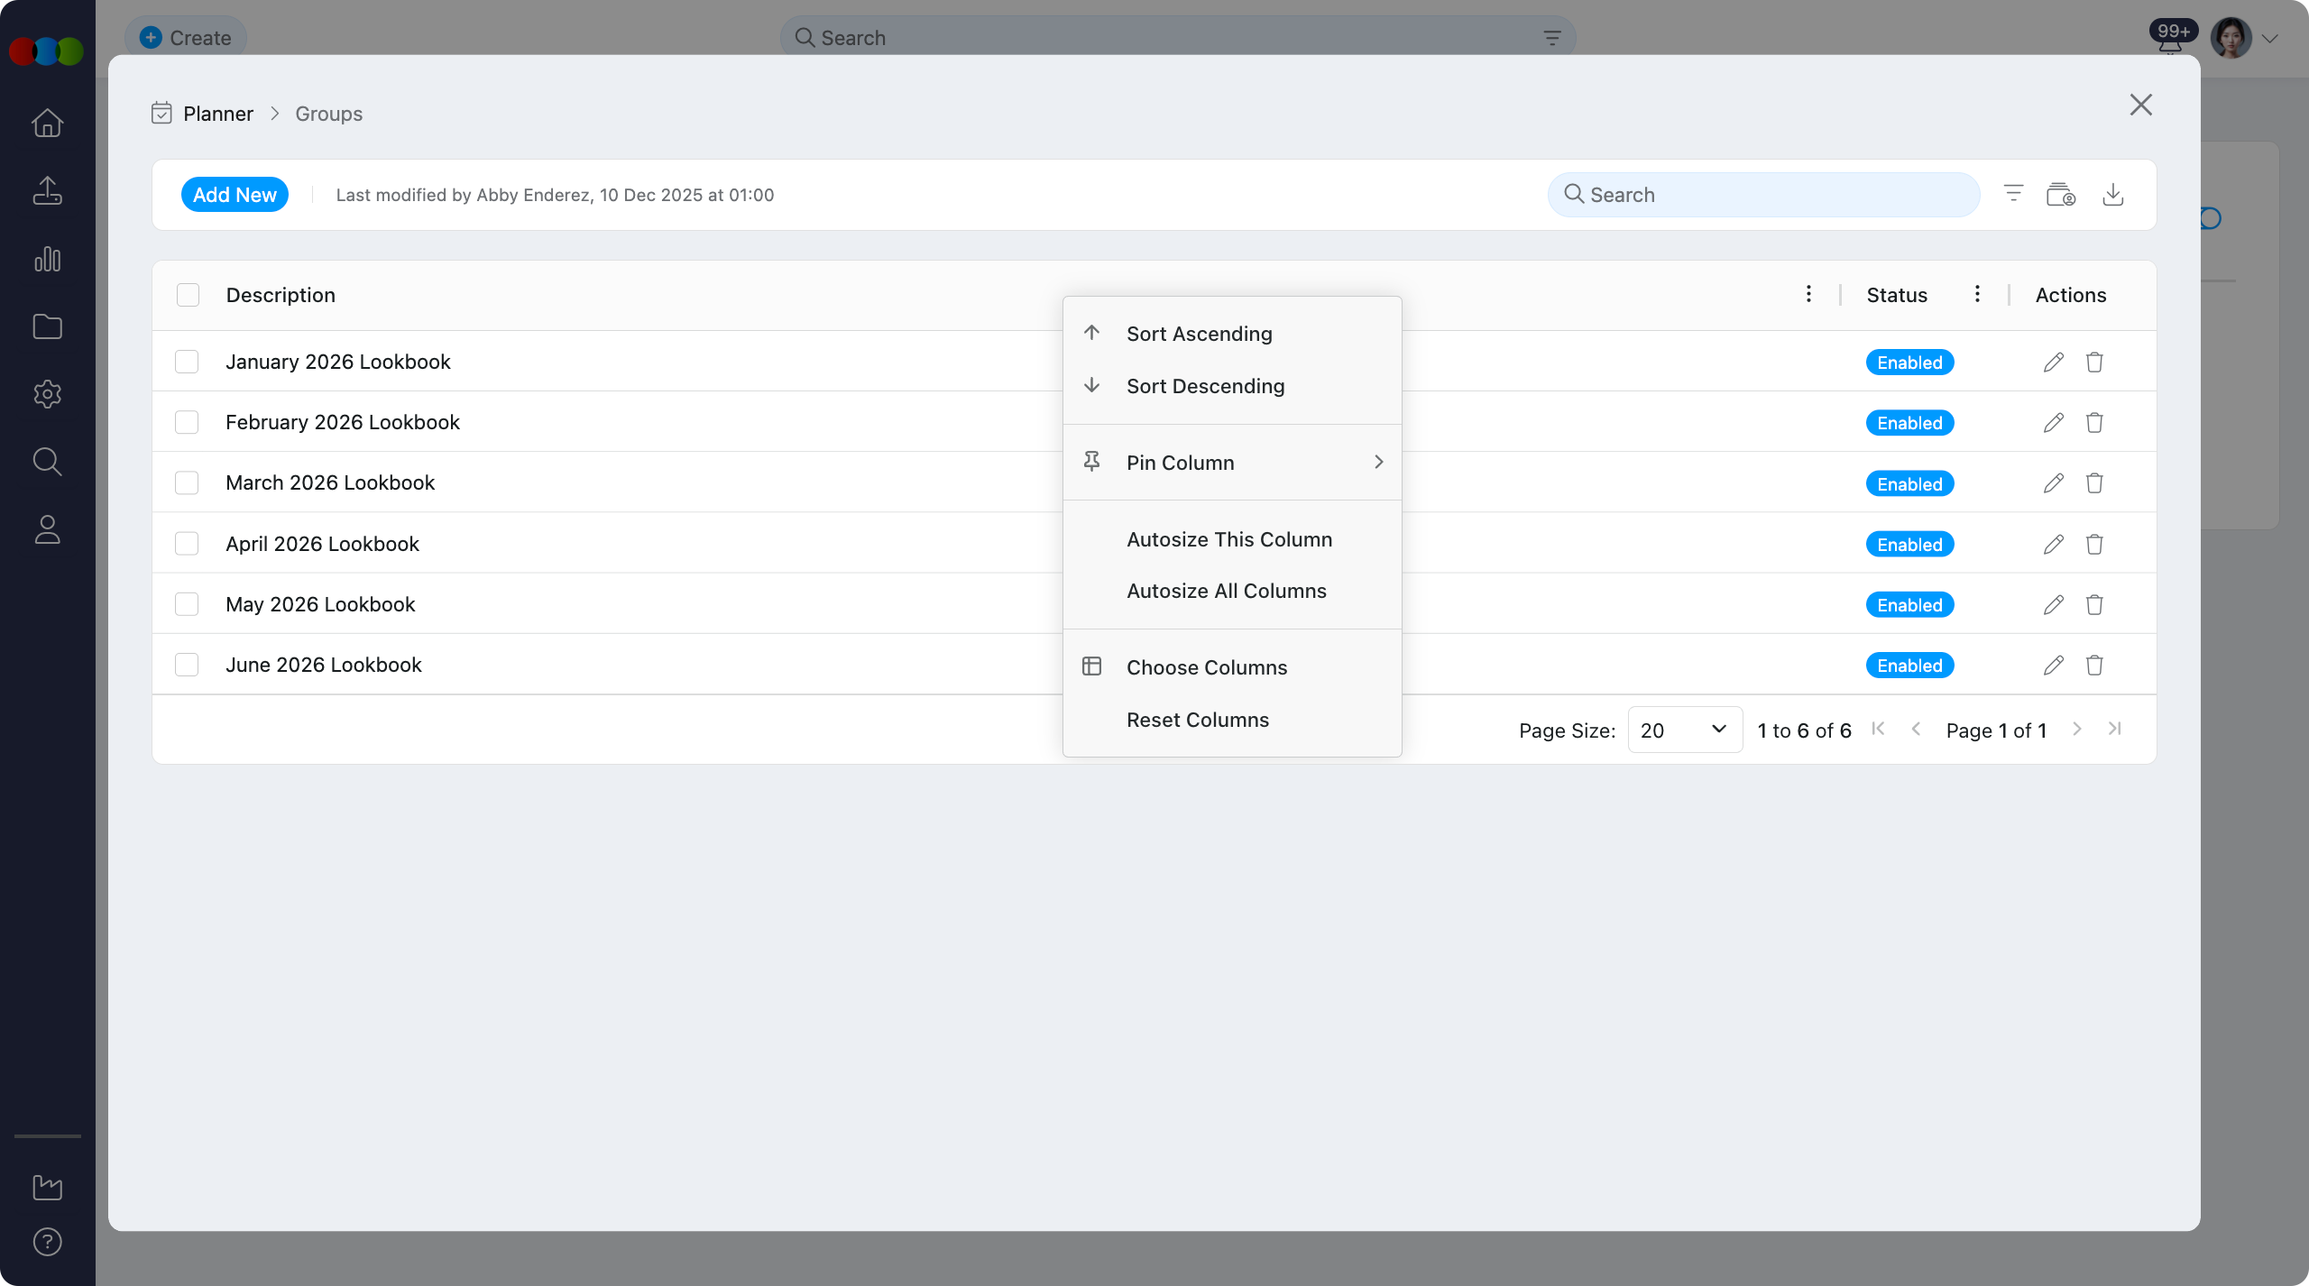Delete June 2026 Lookbook with the trash icon
Screen dimensions: 2309x1286
(2094, 665)
